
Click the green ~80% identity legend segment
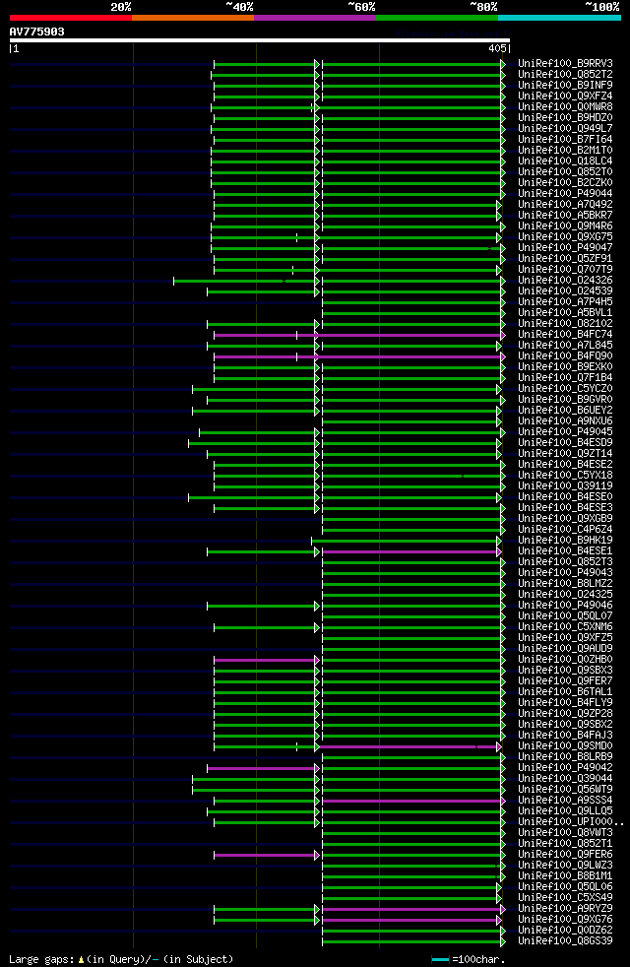(437, 18)
